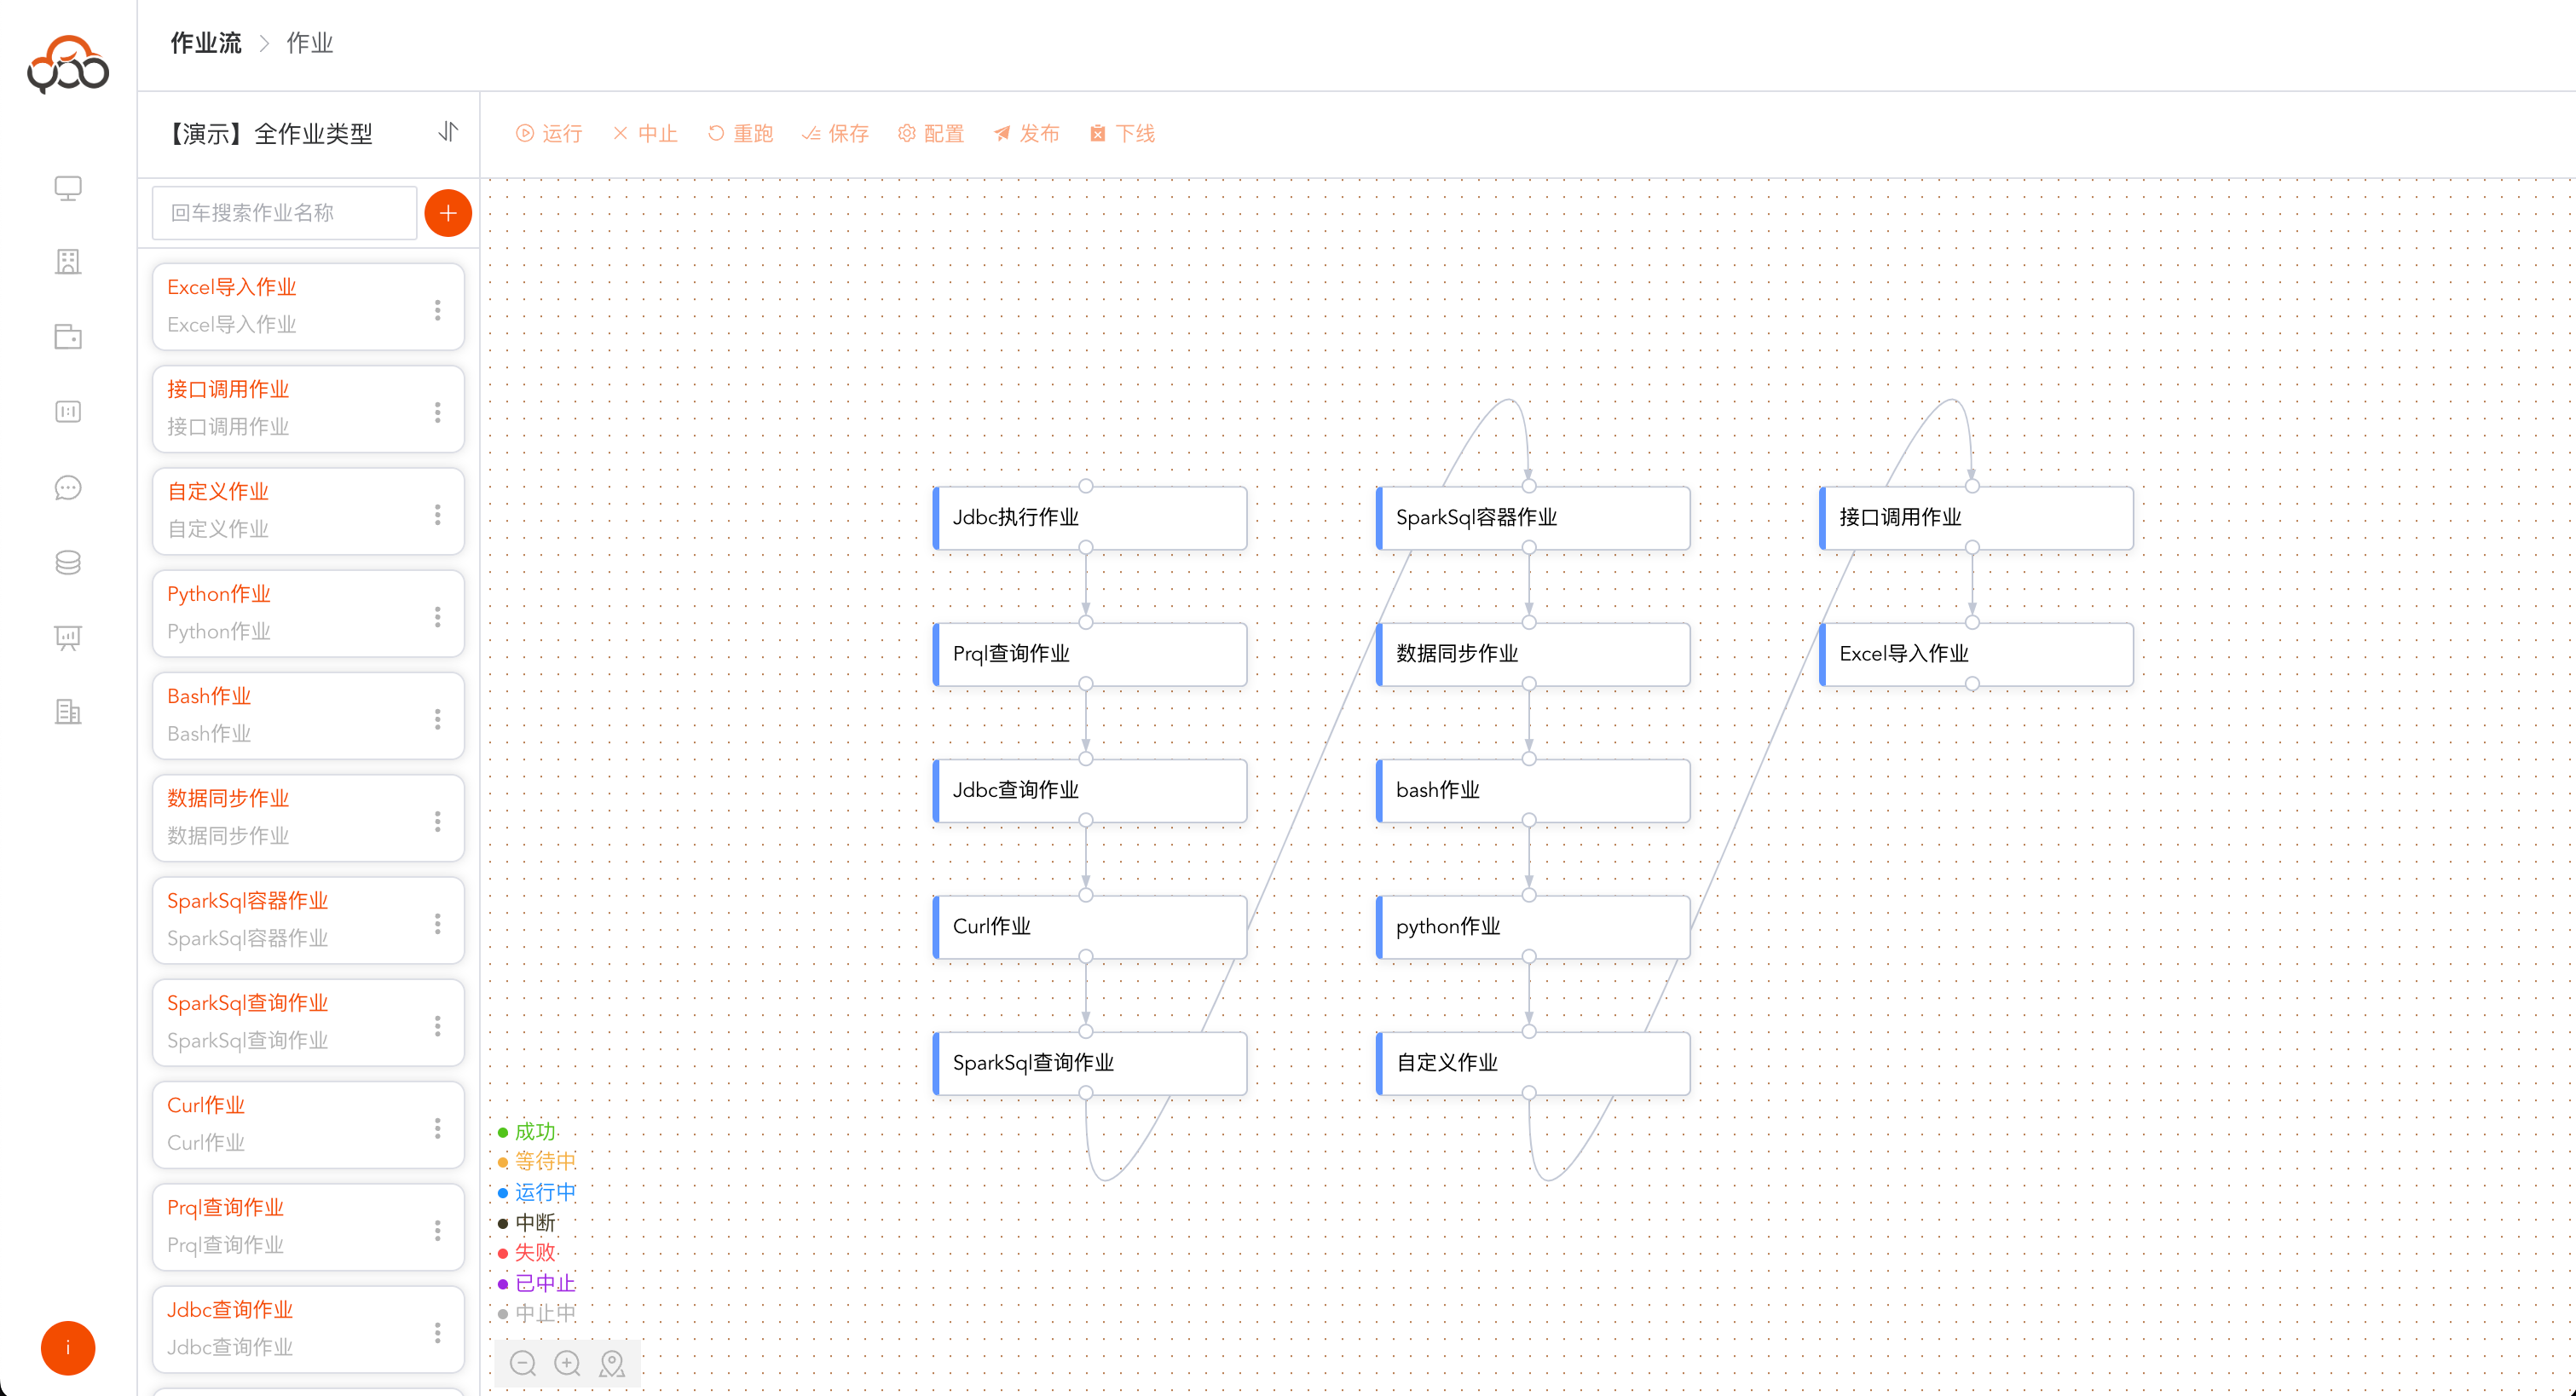Open the database icon in left sidebar
Viewport: 2576px width, 1396px height.
tap(68, 563)
